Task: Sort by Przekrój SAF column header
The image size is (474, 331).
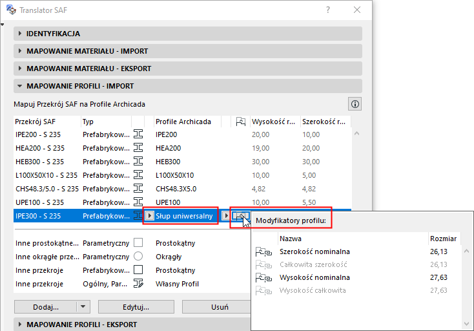Action: [47, 122]
